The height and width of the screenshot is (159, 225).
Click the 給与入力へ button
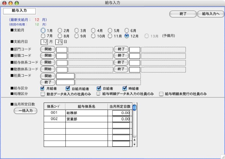(x=210, y=14)
